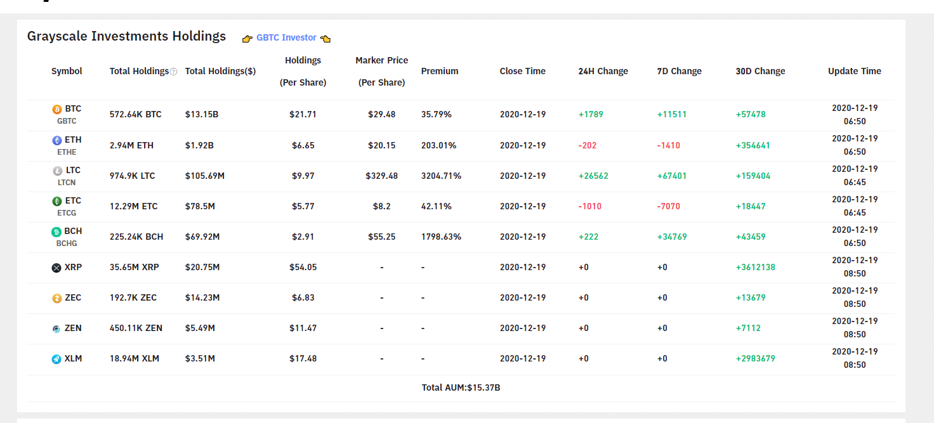Click the Grayscale Investments Holdings heading
The image size is (934, 423).
126,36
